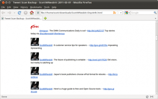Open ScottWNesbitt link in ePub tweet
158x99 pixels.
point(46,74)
